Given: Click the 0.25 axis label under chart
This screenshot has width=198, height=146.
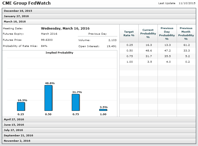Looking at the screenshot, I should pos(21,114).
